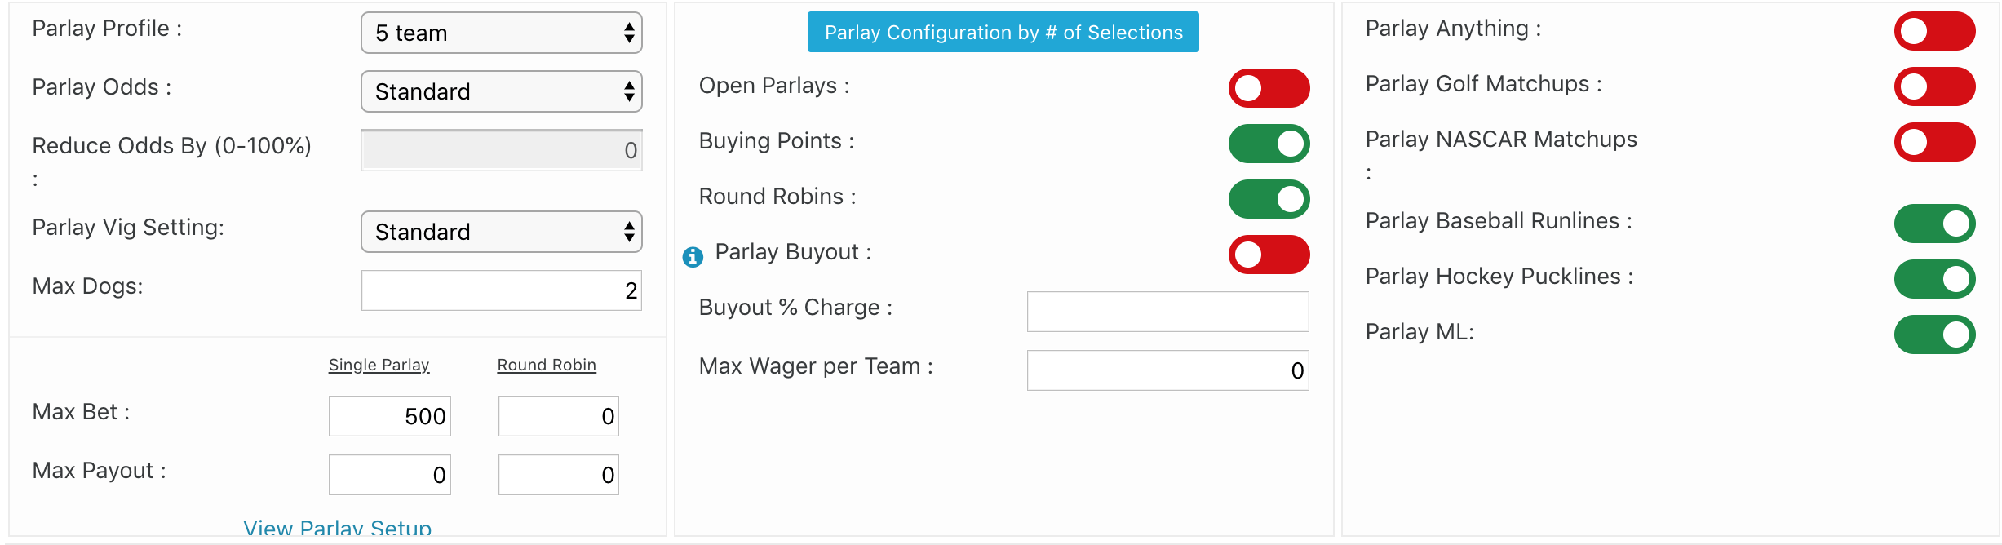
Task: Expand the Parlay Odds dropdown
Action: coord(501,91)
